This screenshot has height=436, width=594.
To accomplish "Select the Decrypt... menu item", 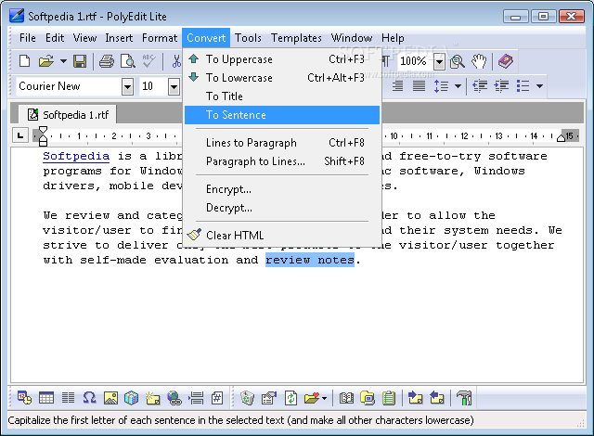I will point(282,208).
